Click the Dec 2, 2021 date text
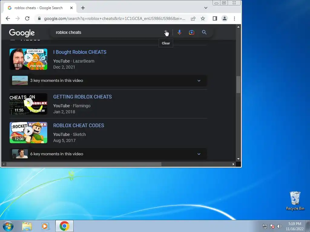 click(64, 67)
